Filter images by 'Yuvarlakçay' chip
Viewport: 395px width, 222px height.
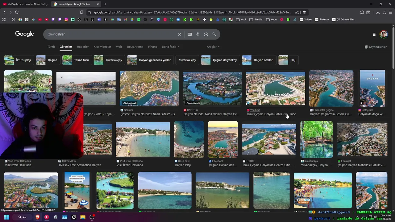[x=109, y=60]
